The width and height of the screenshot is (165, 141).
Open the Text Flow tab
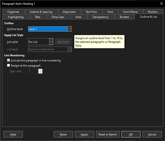[x=92, y=12]
